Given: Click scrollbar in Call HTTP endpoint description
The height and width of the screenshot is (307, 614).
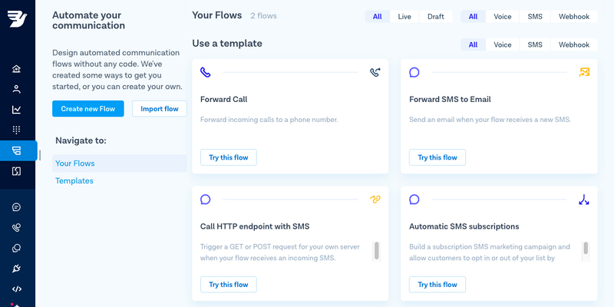Looking at the screenshot, I should [x=376, y=251].
